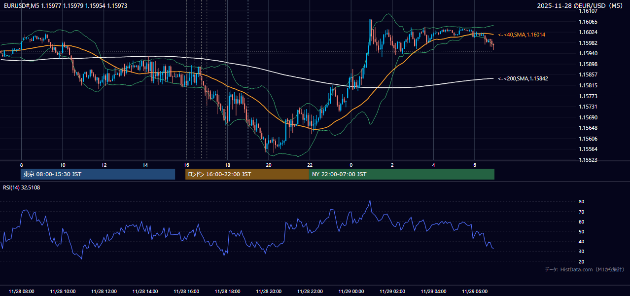Click price level 1.15731 on axis
Image resolution: width=630 pixels, height=296 pixels.
click(588, 107)
